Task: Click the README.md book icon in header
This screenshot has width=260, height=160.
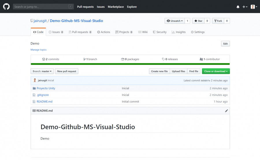Action: [34, 111]
